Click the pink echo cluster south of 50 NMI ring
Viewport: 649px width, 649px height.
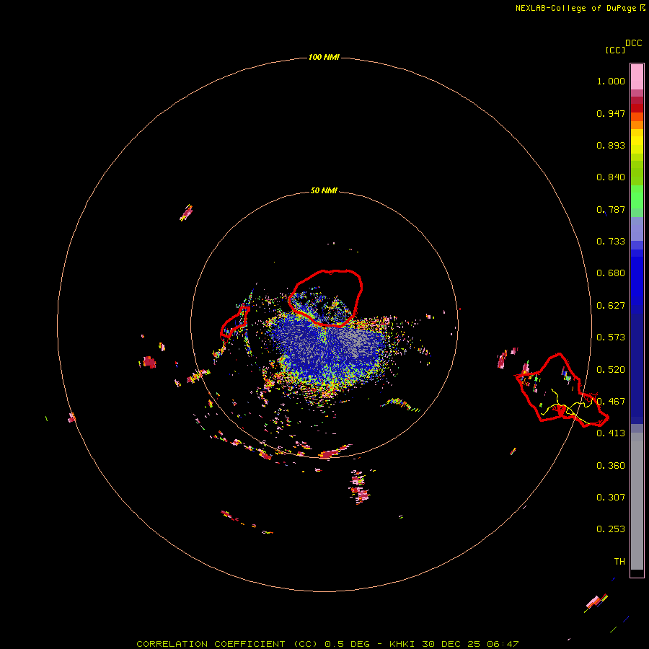(x=359, y=486)
